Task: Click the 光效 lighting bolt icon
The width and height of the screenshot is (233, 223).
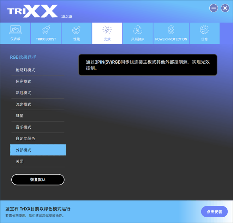Action: (107, 30)
